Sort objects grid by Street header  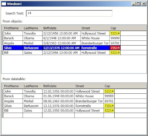pyautogui.click(x=95, y=28)
